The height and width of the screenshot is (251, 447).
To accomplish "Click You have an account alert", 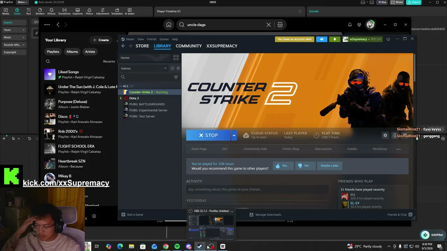I will point(294,39).
